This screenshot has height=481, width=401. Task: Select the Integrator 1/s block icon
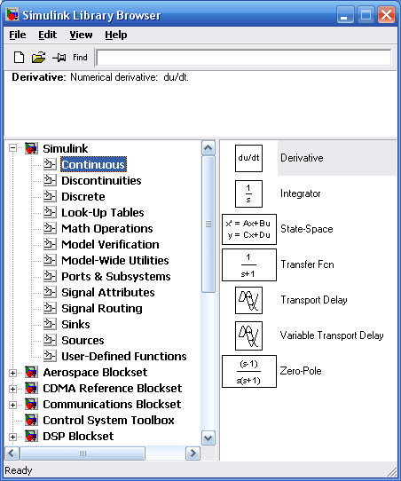248,193
